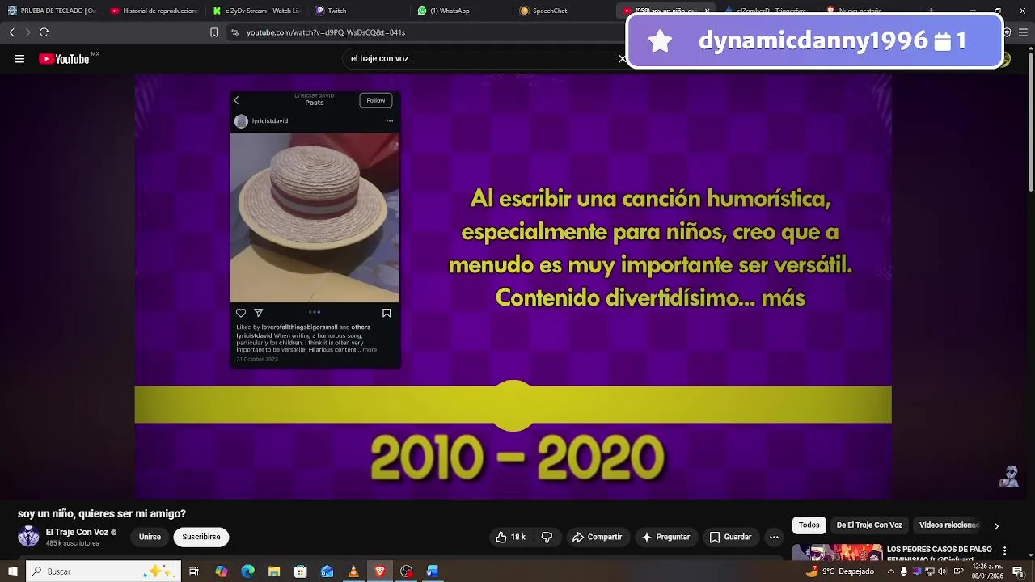Click the Preguntar ask button
Image resolution: width=1035 pixels, height=582 pixels.
tap(665, 537)
